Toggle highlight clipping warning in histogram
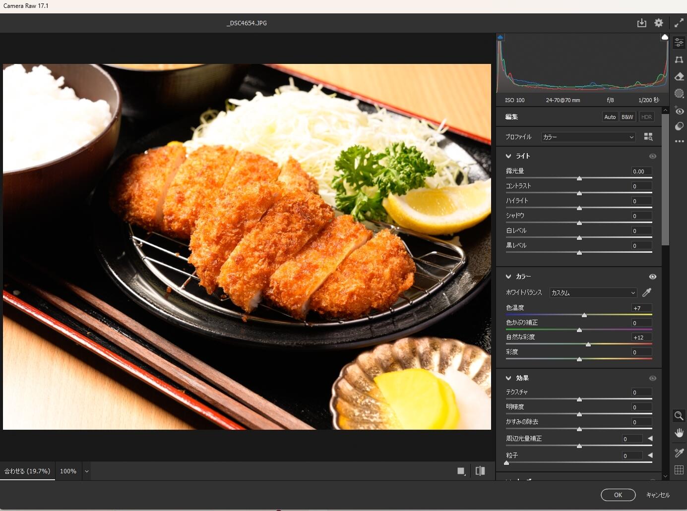 click(665, 37)
